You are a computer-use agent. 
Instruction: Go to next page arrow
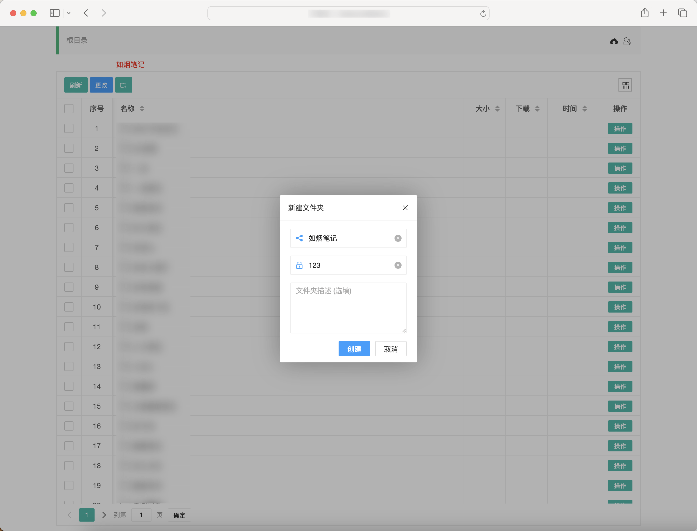[104, 515]
